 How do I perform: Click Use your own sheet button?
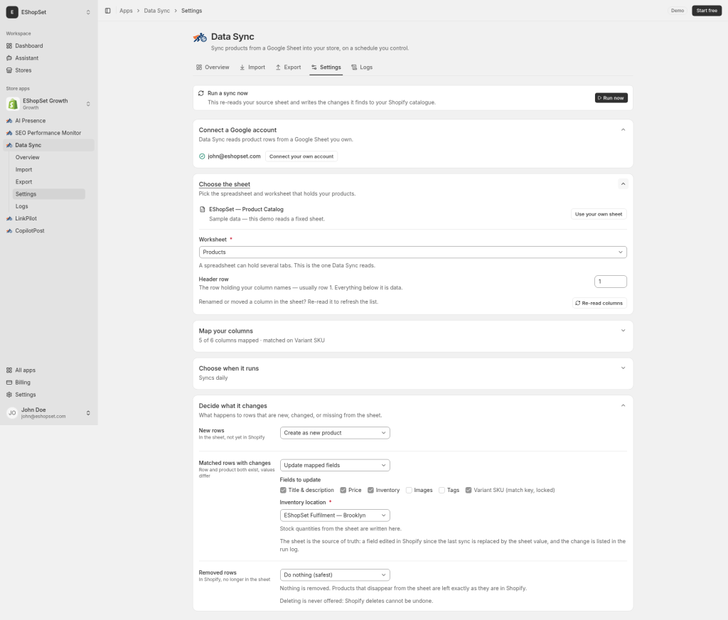pos(599,214)
